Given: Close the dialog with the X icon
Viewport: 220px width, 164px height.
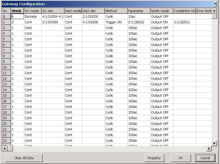Looking at the screenshot, I should point(215,4).
